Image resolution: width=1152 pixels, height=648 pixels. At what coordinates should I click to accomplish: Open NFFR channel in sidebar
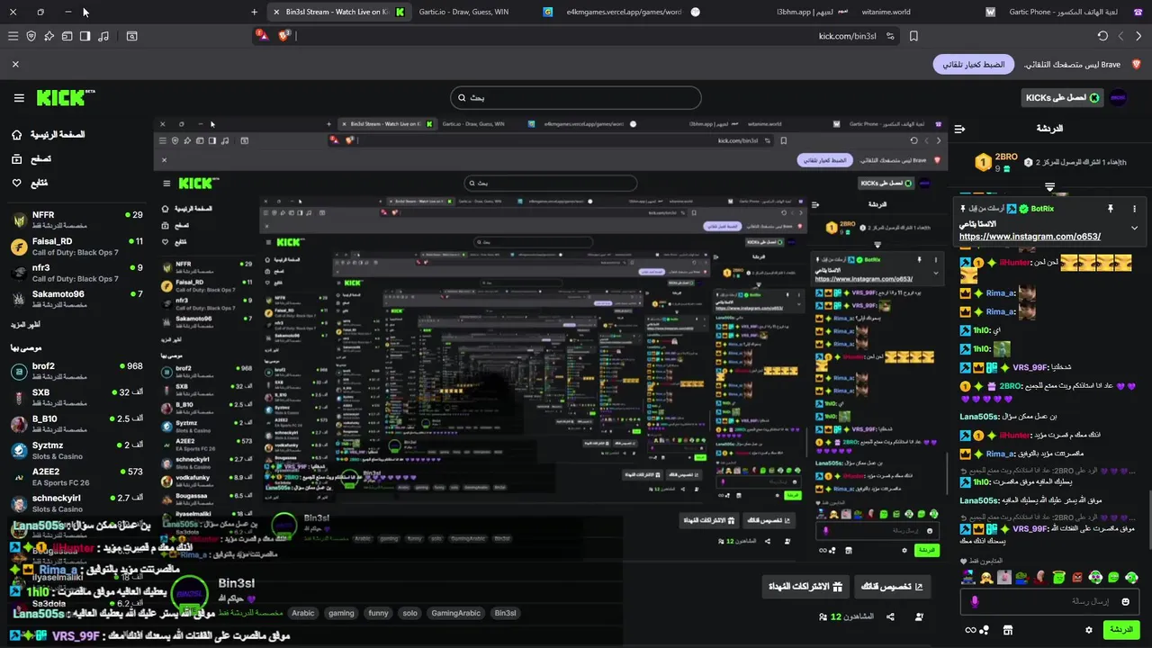point(76,220)
